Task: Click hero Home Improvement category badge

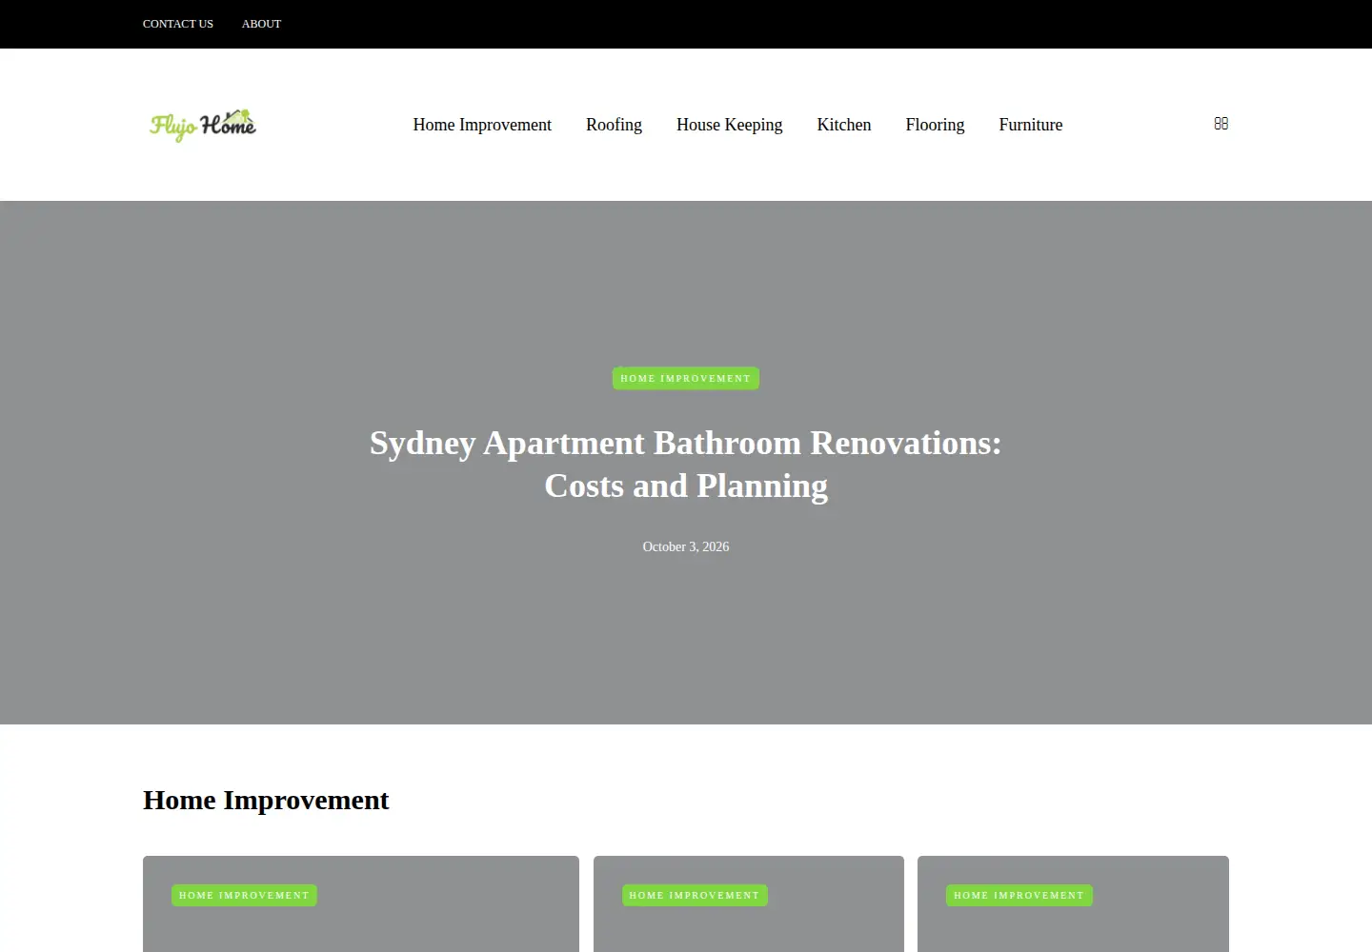Action: (686, 378)
